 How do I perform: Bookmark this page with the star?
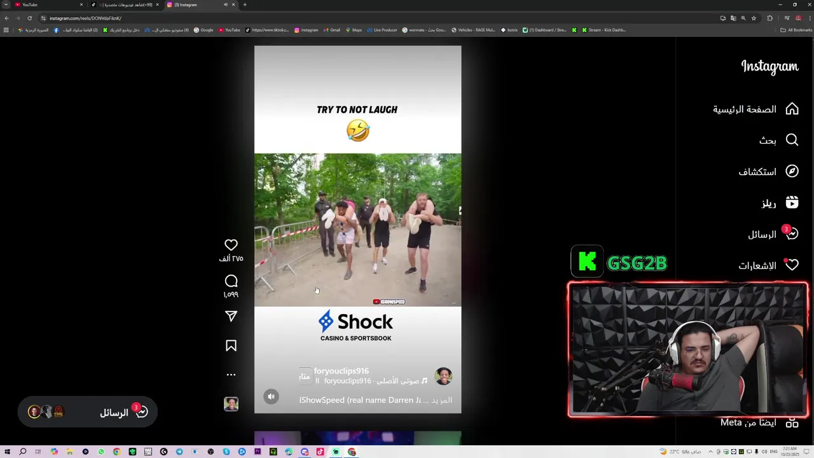[754, 18]
